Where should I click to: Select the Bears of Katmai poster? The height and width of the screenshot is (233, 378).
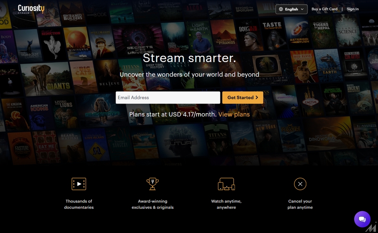point(71,146)
